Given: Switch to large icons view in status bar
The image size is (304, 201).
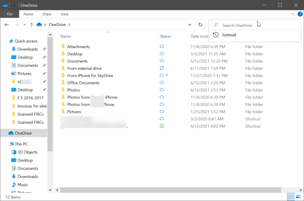Looking at the screenshot, I should click(299, 197).
